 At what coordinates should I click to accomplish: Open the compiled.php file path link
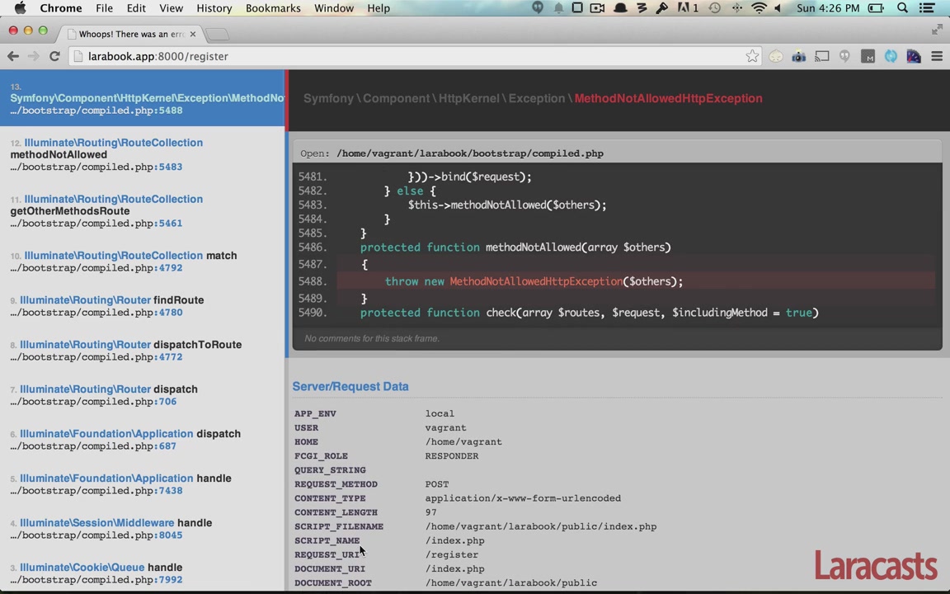[469, 153]
